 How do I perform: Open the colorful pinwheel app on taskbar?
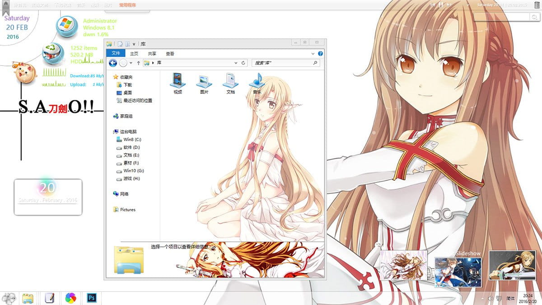71,298
